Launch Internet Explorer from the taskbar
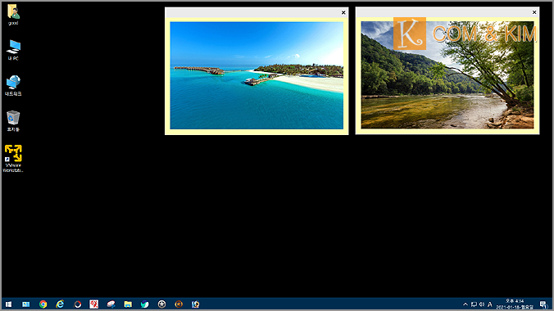 coord(60,304)
